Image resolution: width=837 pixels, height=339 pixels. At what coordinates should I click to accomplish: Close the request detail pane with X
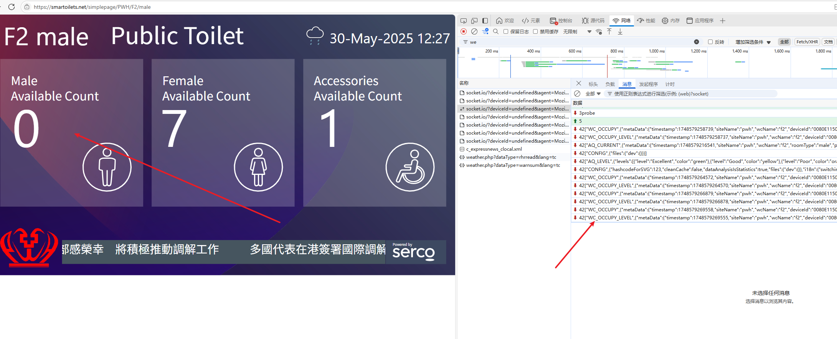point(579,84)
